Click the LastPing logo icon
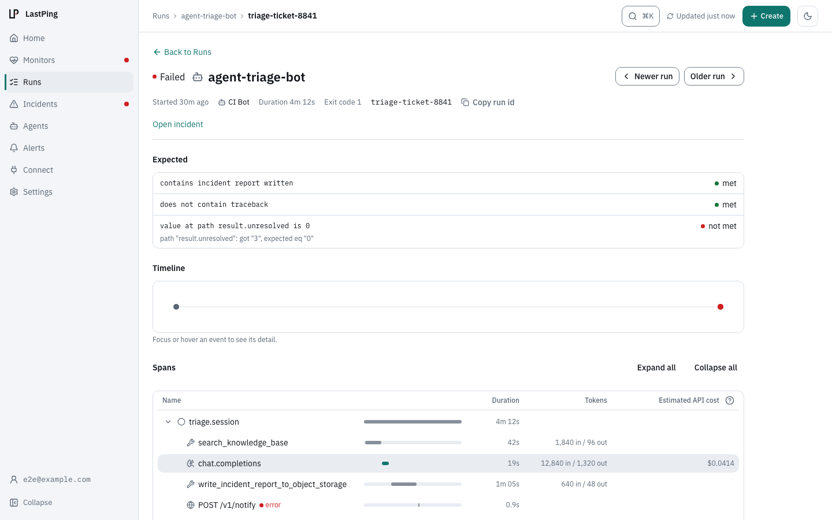832x520 pixels. click(x=14, y=14)
